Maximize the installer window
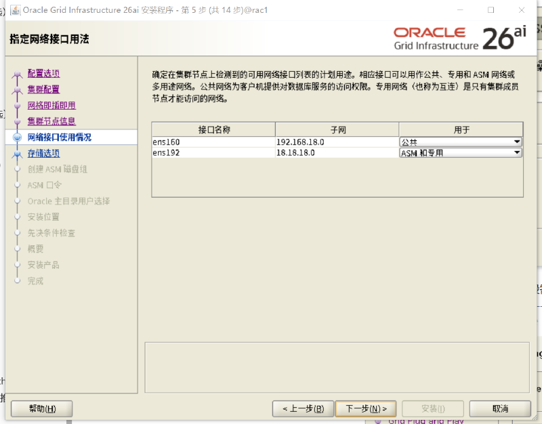542x424 pixels. pyautogui.click(x=491, y=10)
